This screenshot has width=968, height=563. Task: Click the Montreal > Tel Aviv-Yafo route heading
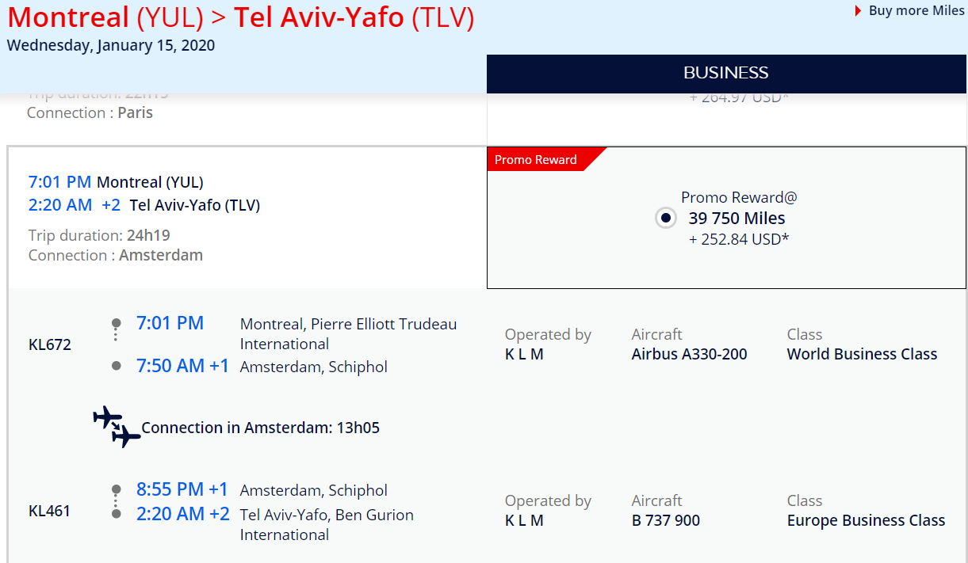point(241,17)
